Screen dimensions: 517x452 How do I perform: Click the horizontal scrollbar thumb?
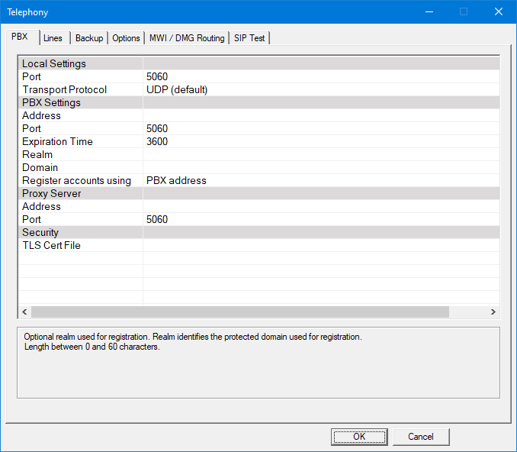(240, 312)
